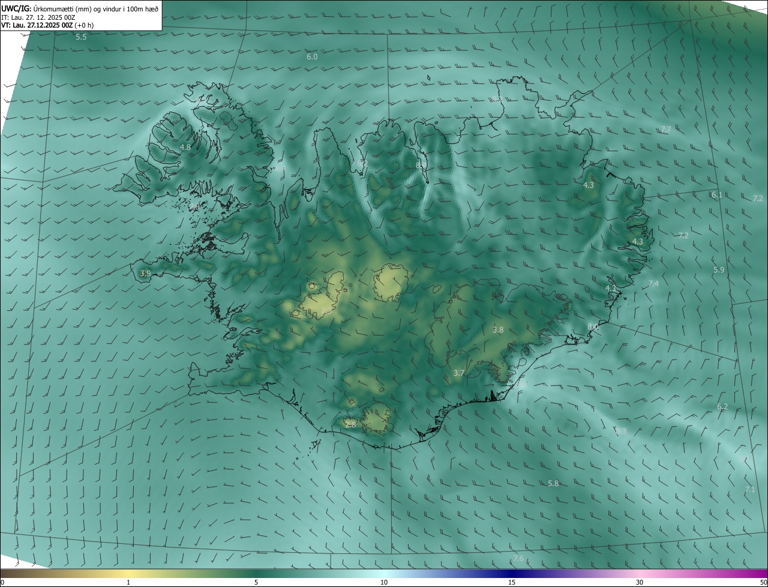Click the 30 tick on the color scale
This screenshot has width=768, height=587.
(640, 582)
